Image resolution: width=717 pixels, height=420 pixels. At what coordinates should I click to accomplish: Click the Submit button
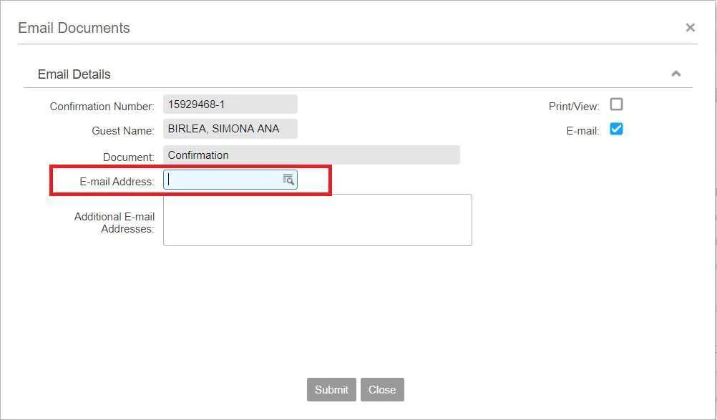pyautogui.click(x=331, y=389)
